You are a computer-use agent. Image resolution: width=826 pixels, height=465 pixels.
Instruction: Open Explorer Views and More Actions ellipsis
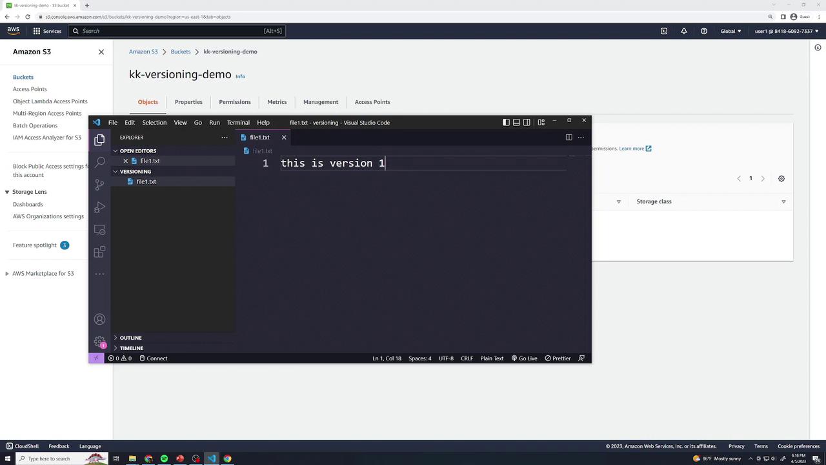[x=225, y=138]
